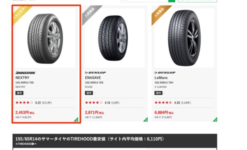This screenshot has width=247, height=150.
Task: Click the Bridgestone brand logo
Action: tap(26, 73)
